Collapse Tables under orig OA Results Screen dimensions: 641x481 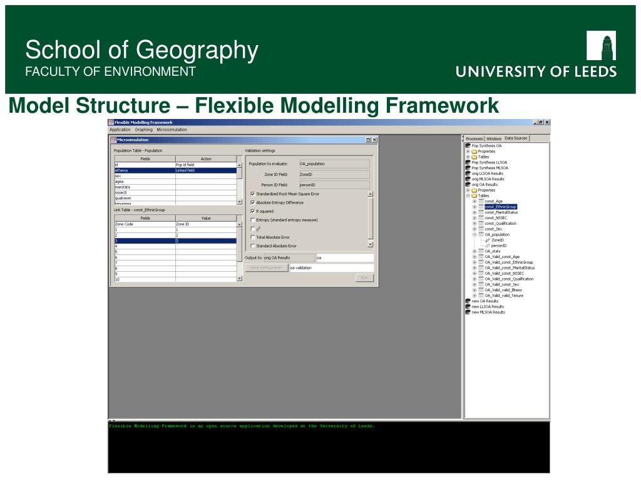[x=468, y=195]
